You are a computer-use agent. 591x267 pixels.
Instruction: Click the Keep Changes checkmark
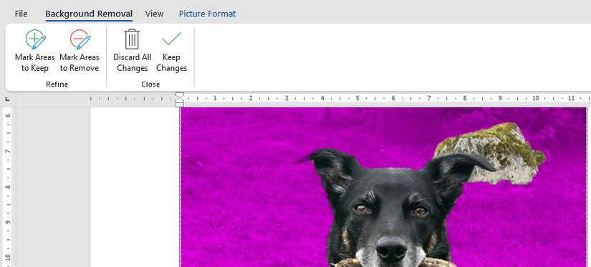tap(171, 39)
